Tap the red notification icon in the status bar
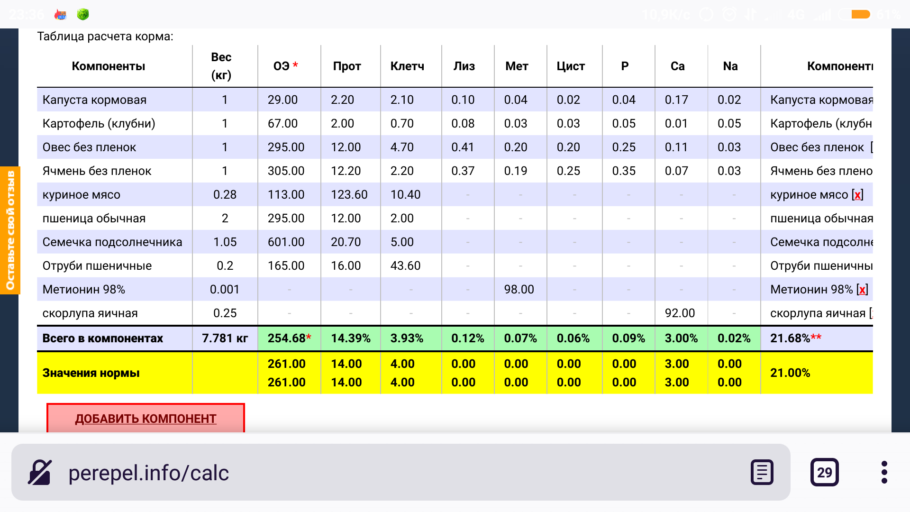 click(x=61, y=14)
